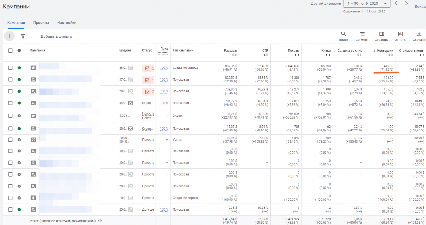This screenshot has width=426, height=225.
Task: Open the status dot dropdown in header
Action: pyautogui.click(x=19, y=50)
